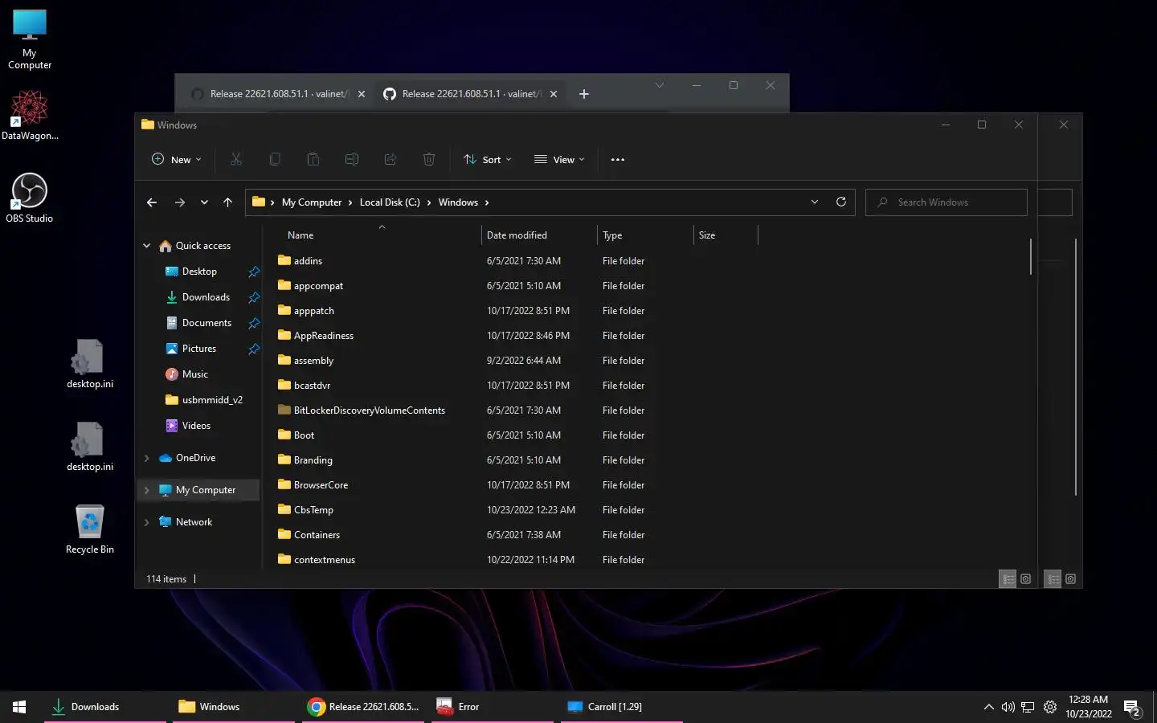1157x723 pixels.
Task: Select the Recycle Bin desktop icon
Action: tap(90, 529)
